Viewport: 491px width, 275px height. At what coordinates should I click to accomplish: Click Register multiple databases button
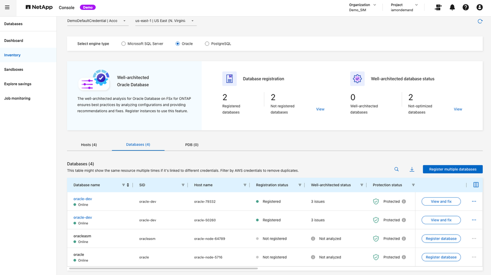tap(452, 169)
